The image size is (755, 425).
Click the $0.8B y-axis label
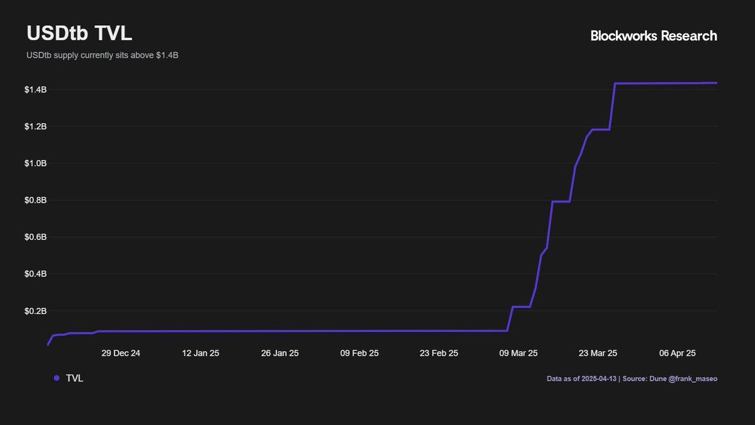[x=35, y=201]
